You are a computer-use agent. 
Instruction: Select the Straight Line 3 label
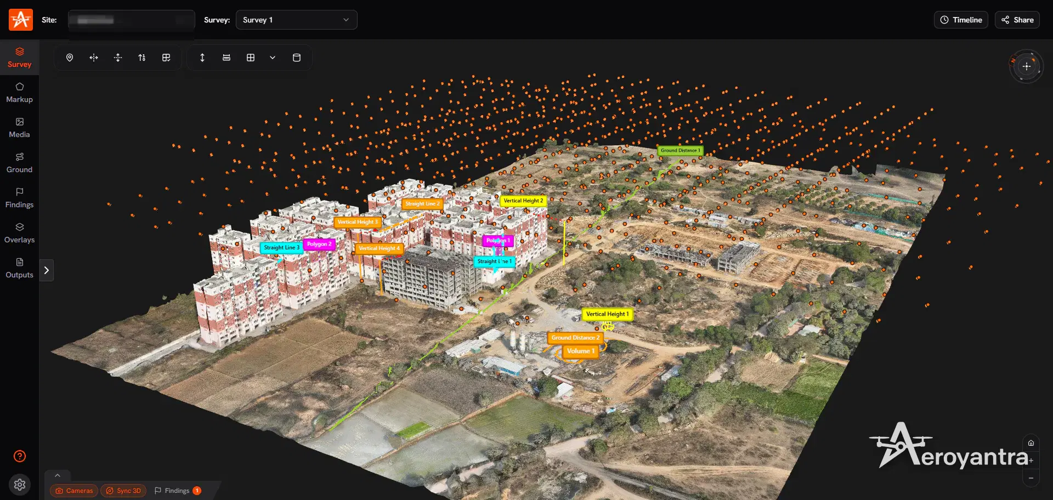pos(281,247)
